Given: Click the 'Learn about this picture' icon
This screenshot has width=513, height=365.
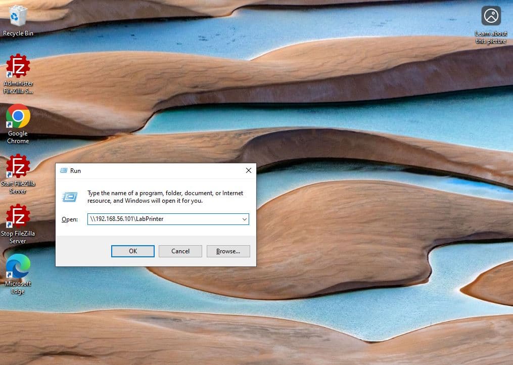Looking at the screenshot, I should click(x=491, y=16).
